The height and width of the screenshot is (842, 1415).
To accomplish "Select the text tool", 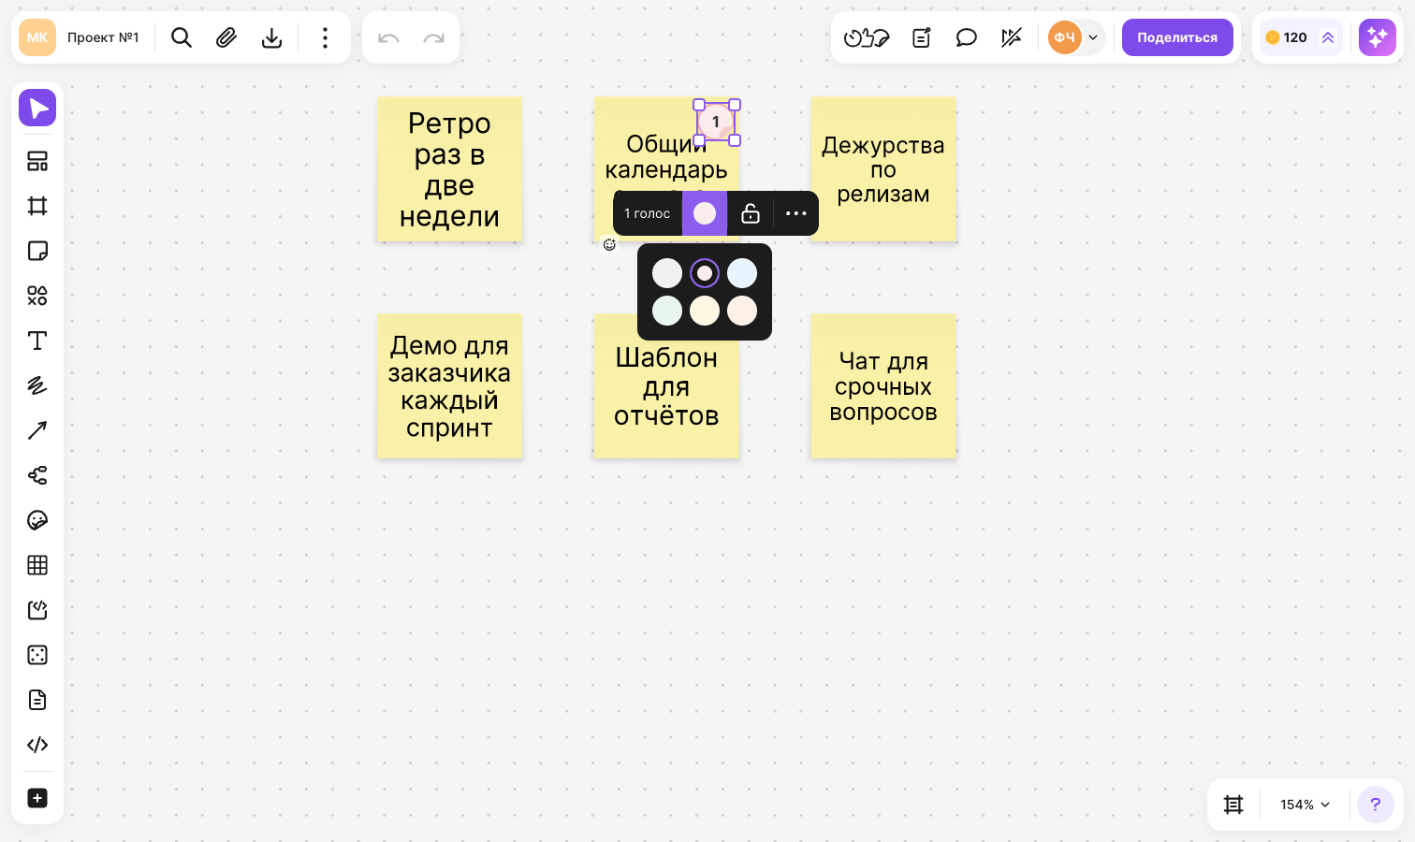I will (37, 341).
